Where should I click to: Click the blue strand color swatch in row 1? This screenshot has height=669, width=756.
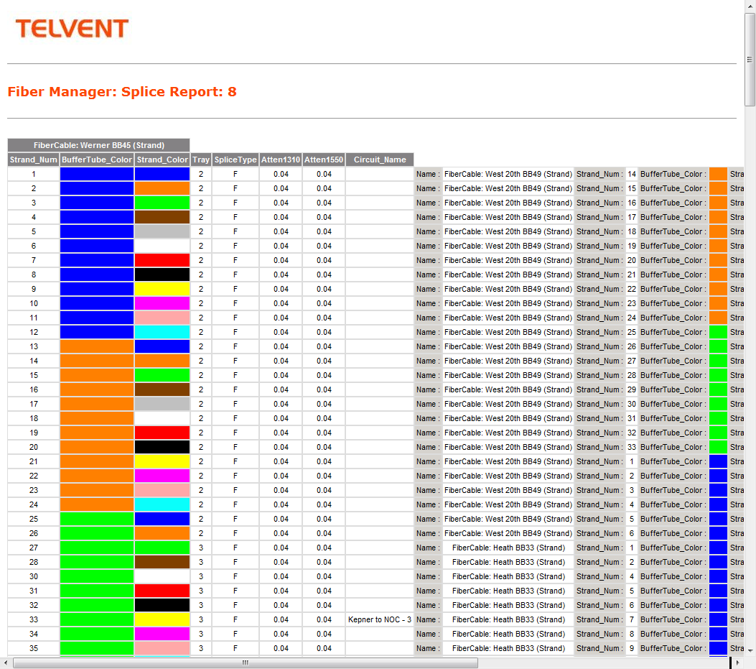162,174
